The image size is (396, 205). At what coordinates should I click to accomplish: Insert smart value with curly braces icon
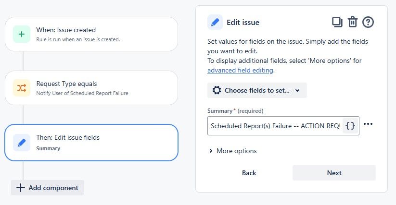[350, 126]
